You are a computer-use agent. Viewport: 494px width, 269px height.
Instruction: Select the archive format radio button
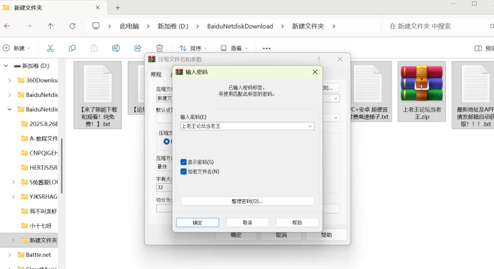(166, 141)
